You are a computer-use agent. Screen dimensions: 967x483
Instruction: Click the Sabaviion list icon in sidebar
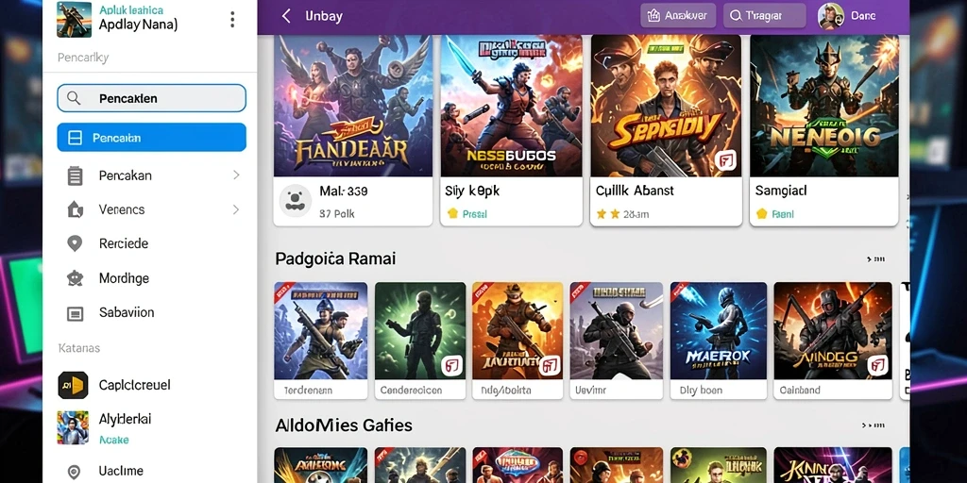point(75,313)
